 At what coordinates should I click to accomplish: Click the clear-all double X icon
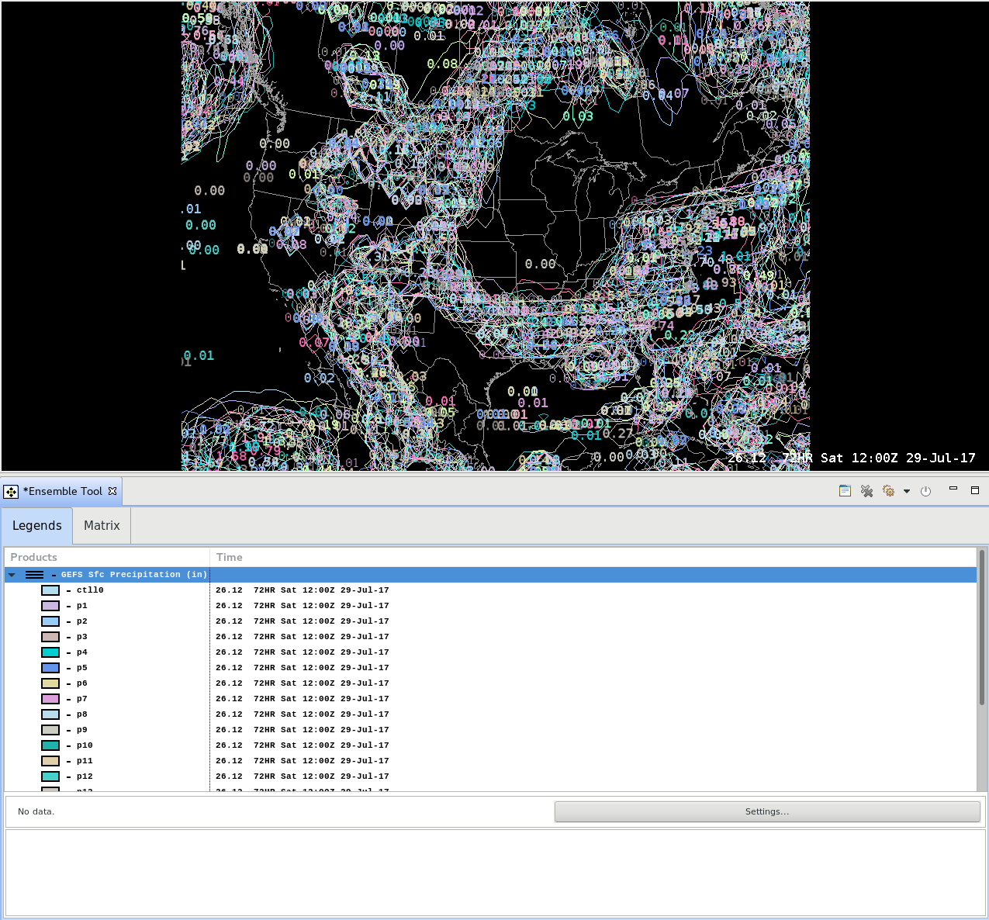pos(866,491)
